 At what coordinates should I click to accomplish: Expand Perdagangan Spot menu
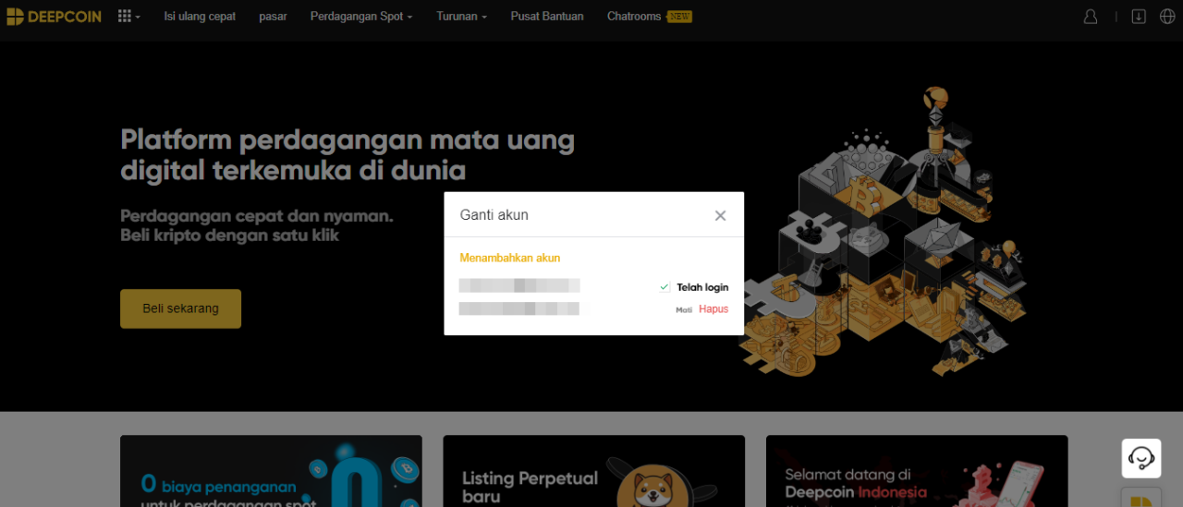click(361, 17)
